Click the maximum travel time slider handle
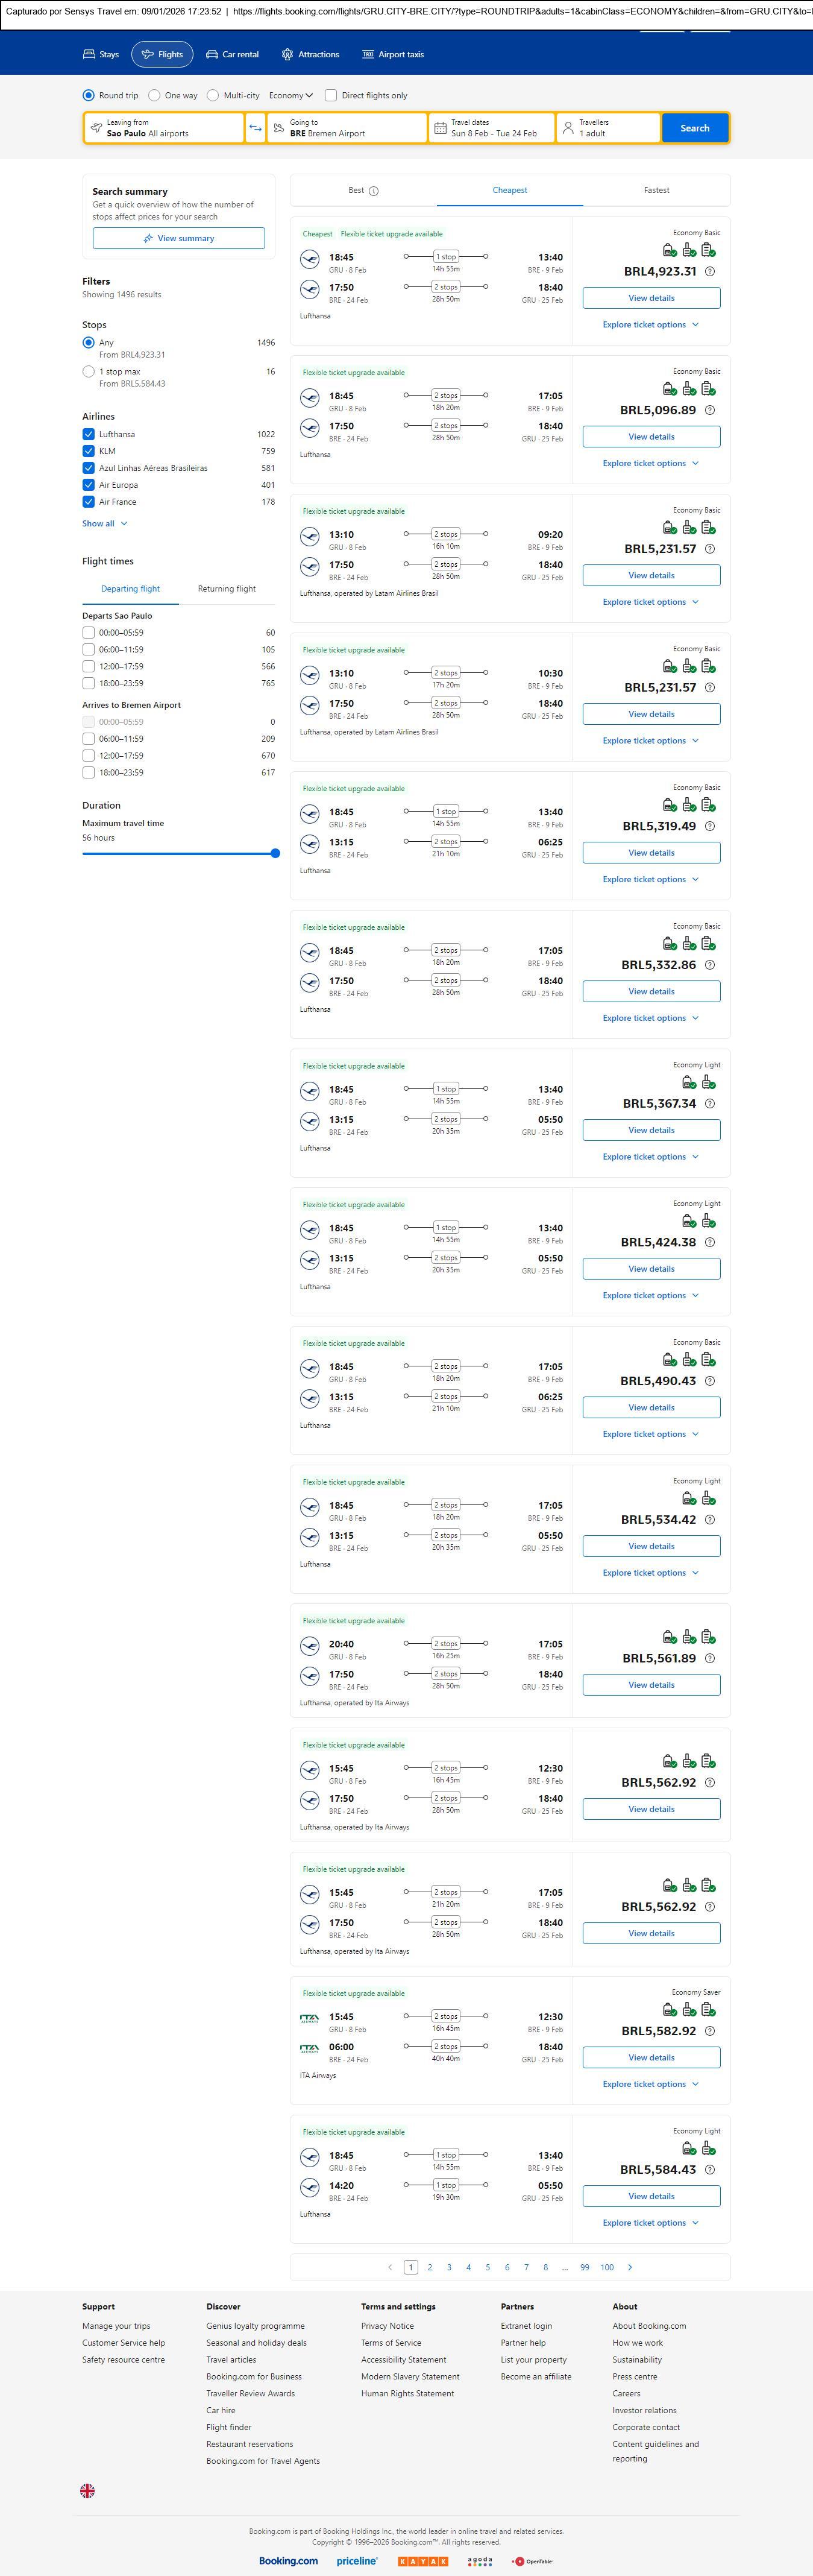Image resolution: width=813 pixels, height=2576 pixels. [x=275, y=854]
